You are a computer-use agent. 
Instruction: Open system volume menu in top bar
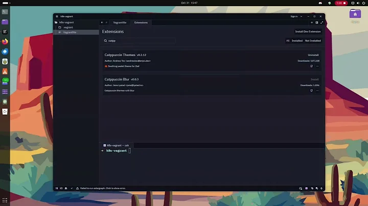coord(358,3)
